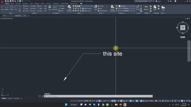Click the Group tool
Image resolution: width=191 pixels, height=107 pixels.
tap(138, 8)
